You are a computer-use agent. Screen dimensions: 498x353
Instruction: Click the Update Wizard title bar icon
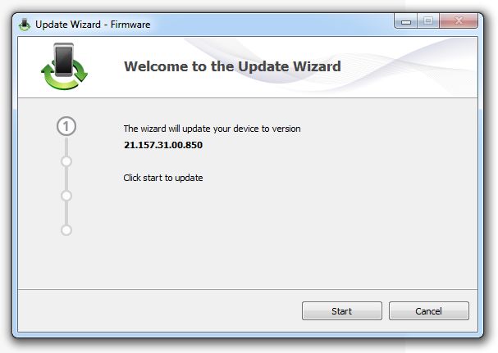coord(25,25)
